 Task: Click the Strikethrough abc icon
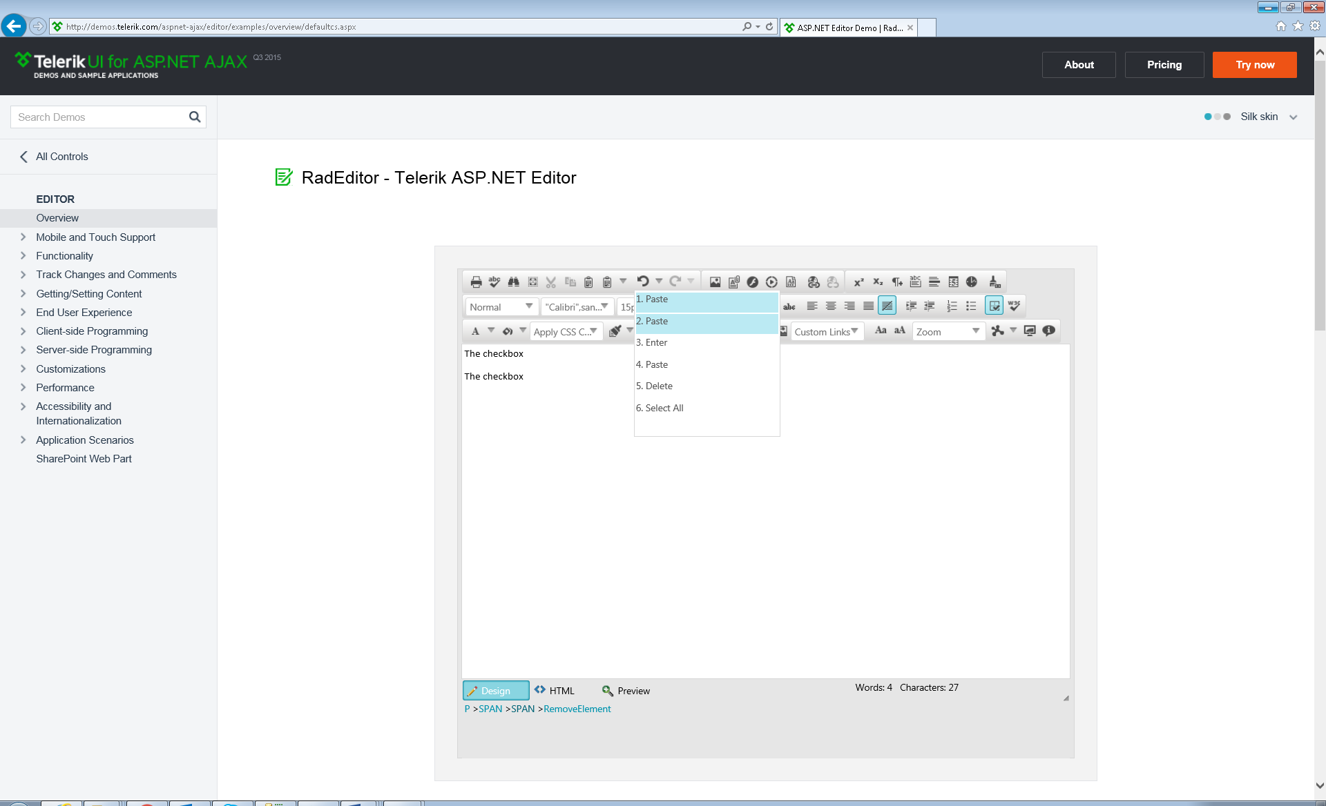pos(789,306)
